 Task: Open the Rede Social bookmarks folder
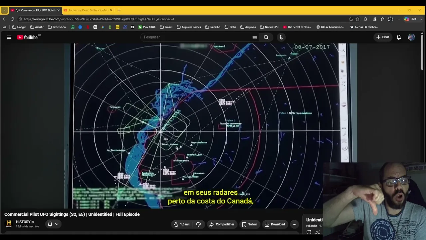point(57,27)
